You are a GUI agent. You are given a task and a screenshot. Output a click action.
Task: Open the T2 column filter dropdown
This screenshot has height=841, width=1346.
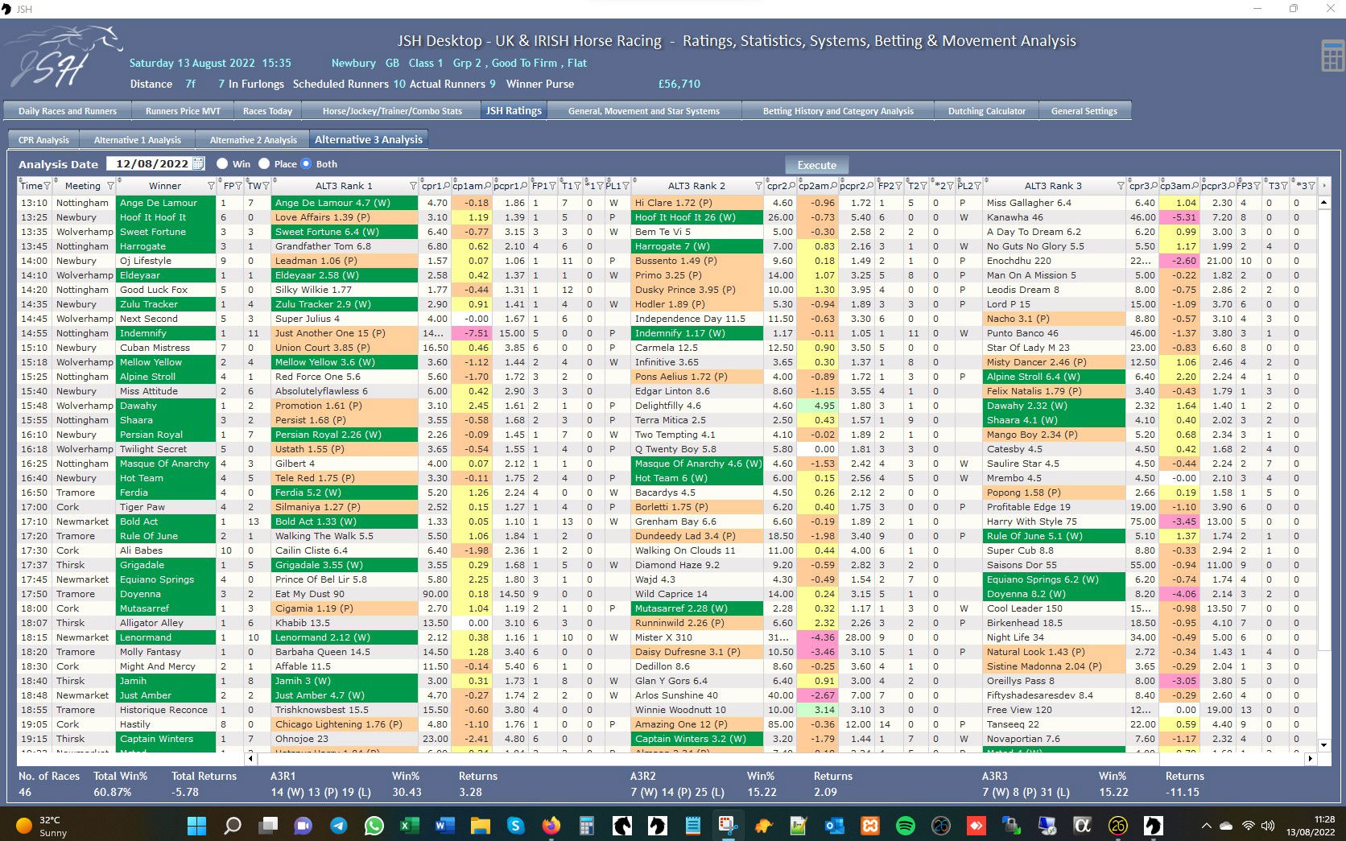(x=923, y=186)
